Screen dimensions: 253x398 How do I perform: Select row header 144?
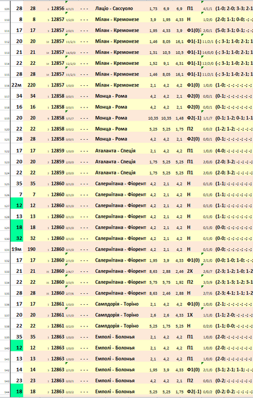pyautogui.click(x=7, y=392)
